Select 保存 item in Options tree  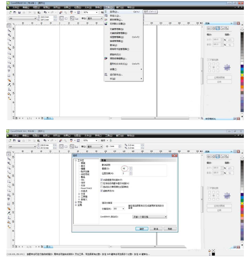click(x=83, y=183)
